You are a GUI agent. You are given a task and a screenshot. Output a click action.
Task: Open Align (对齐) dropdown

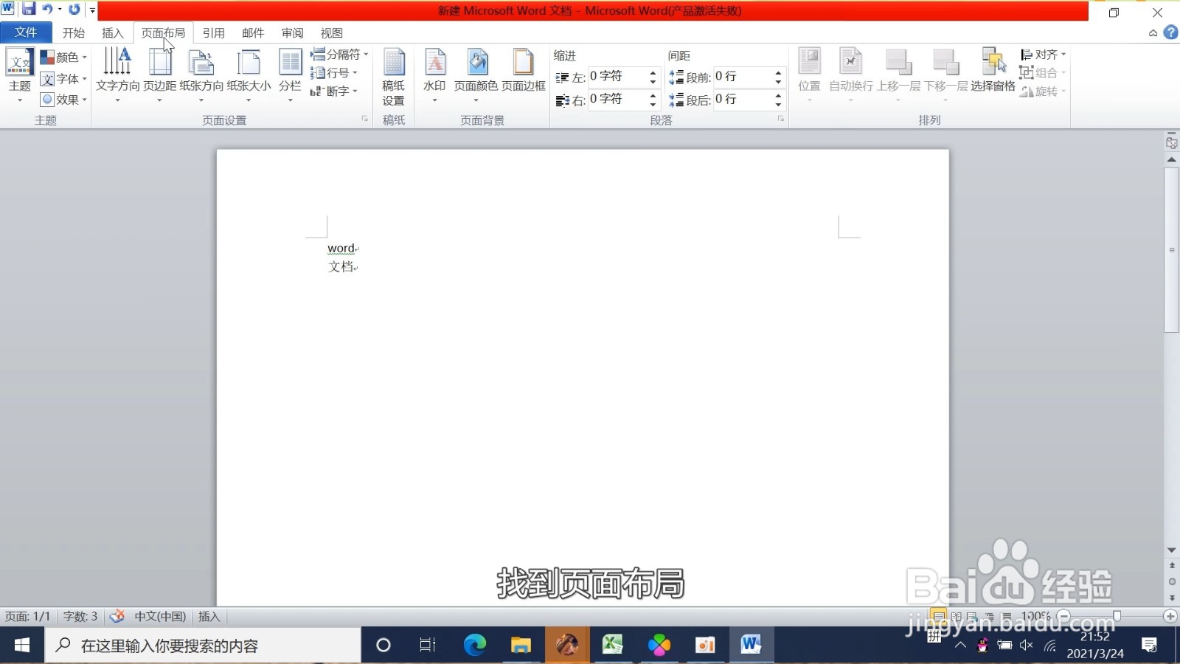pyautogui.click(x=1043, y=55)
